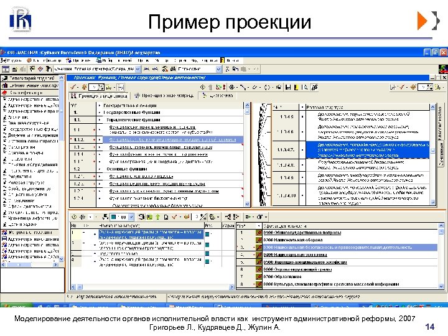Screen dimensions: 448x336
Task: Expand the Основные функции row 1.2
Action: 100,169
